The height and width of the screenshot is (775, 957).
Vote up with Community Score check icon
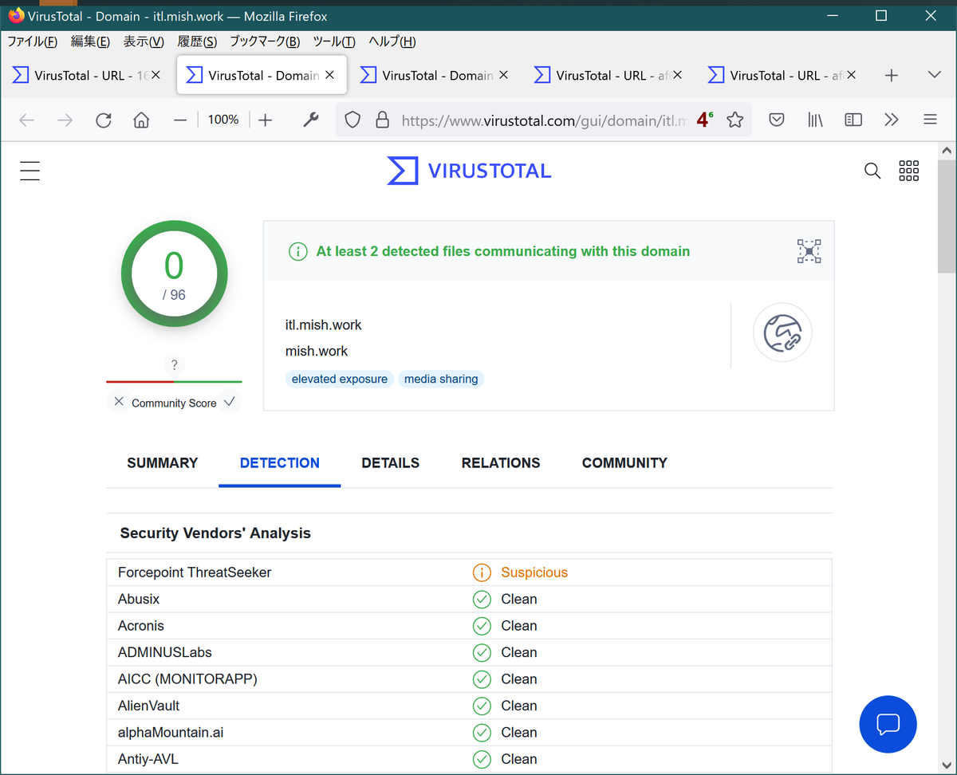tap(229, 402)
